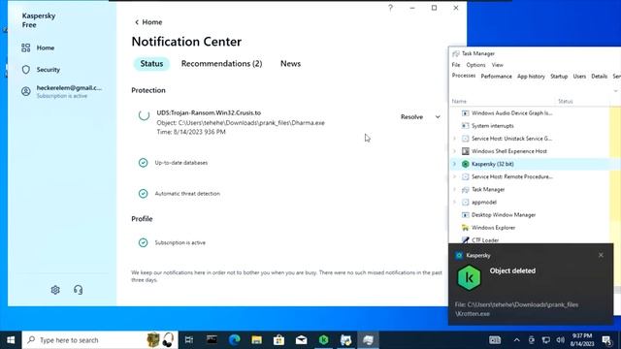
Task: Click the spinning threat scan indicator
Action: tap(145, 115)
